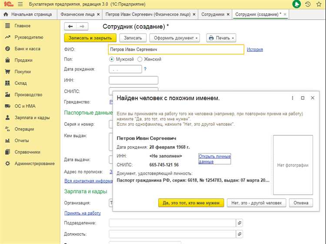Viewport: 326px width, 244px height.
Task: Click the ИНН input field
Action: pos(133,80)
